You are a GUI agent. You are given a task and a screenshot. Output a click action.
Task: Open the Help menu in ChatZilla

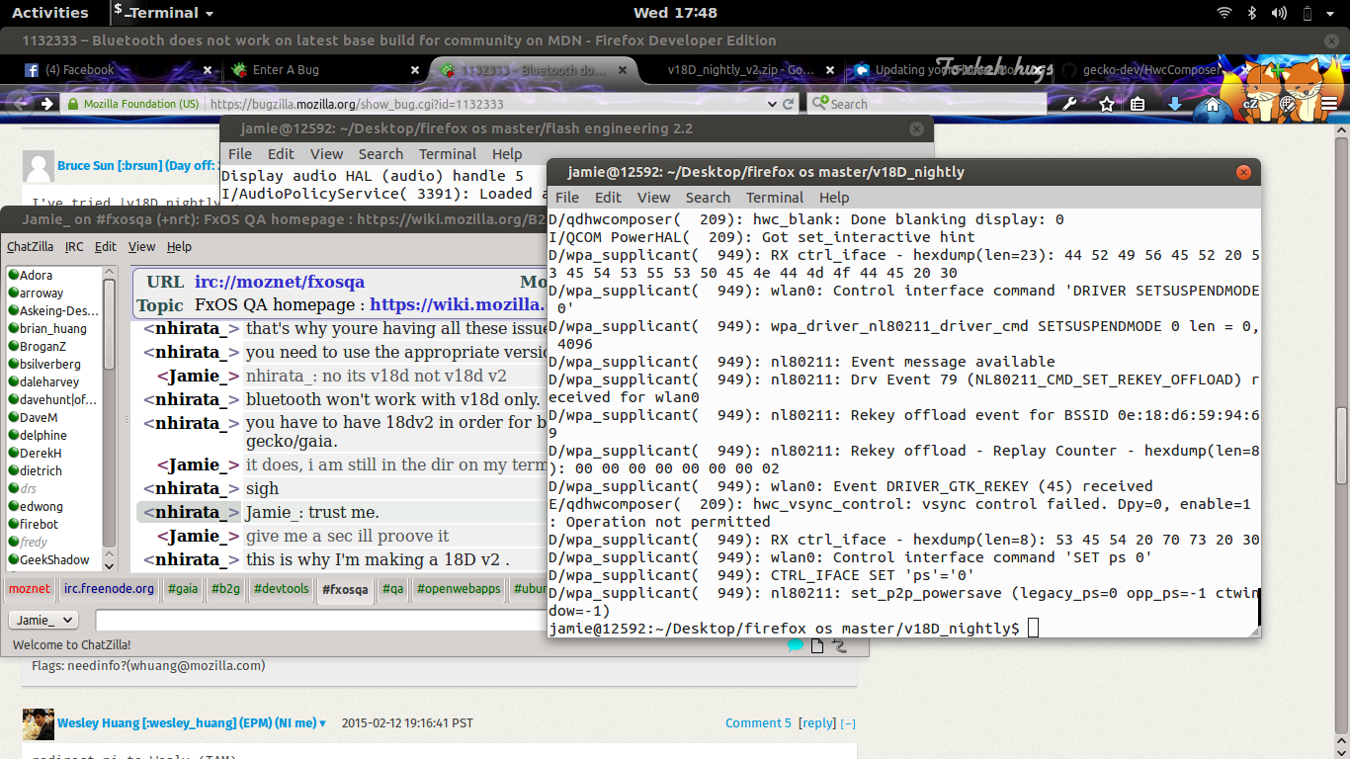(179, 247)
